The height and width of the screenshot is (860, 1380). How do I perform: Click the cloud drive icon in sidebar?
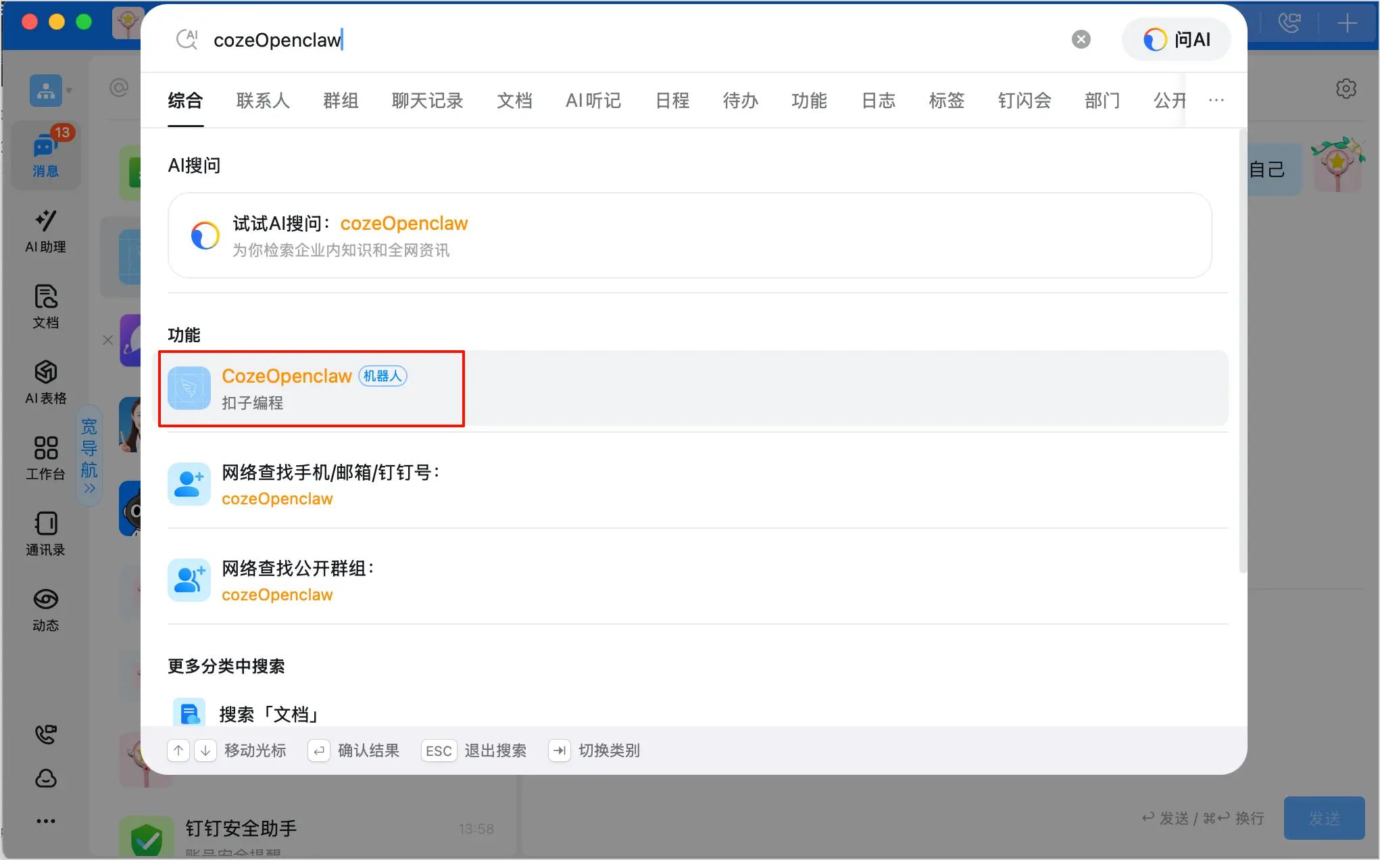coord(46,778)
